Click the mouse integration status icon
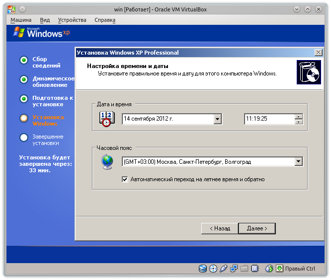Image resolution: width=331 pixels, height=280 pixels. [x=269, y=269]
